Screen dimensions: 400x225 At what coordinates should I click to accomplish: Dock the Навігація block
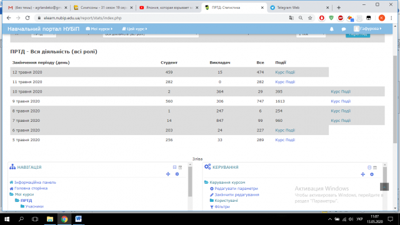coord(180,167)
